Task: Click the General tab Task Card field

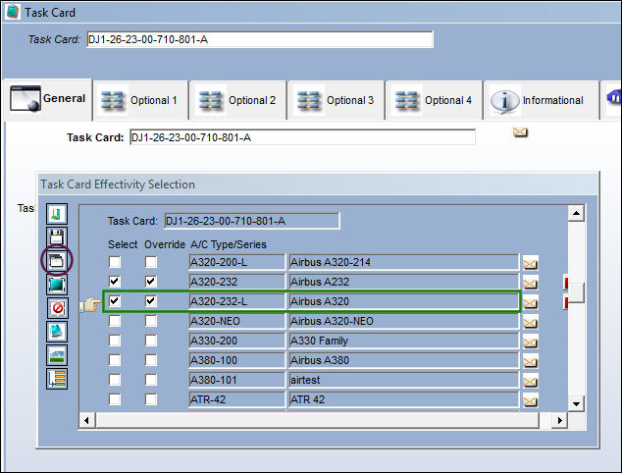Action: [x=302, y=137]
